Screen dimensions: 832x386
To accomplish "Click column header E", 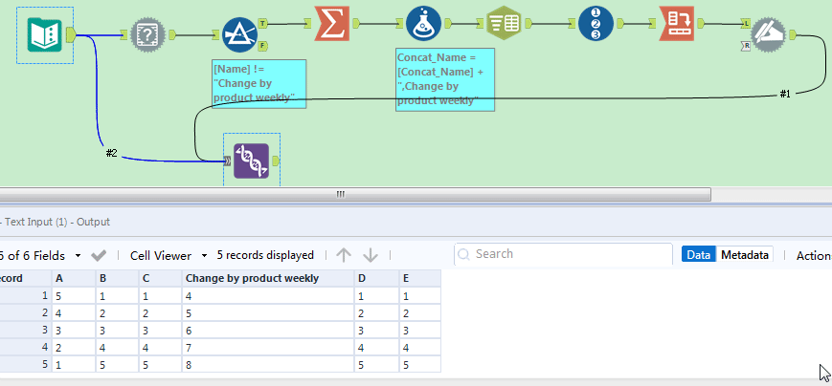I will (420, 278).
